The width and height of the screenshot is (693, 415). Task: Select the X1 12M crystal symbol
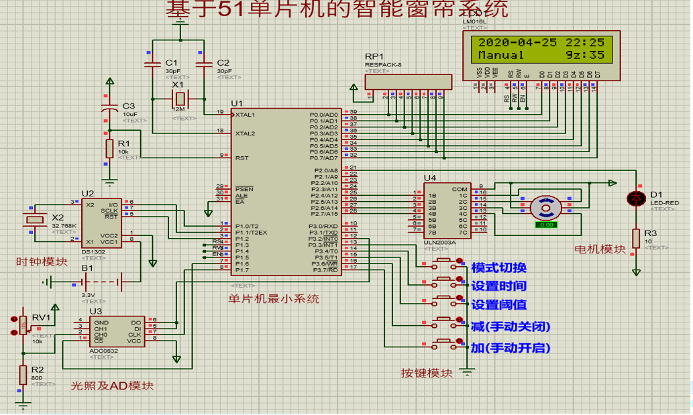(x=179, y=99)
